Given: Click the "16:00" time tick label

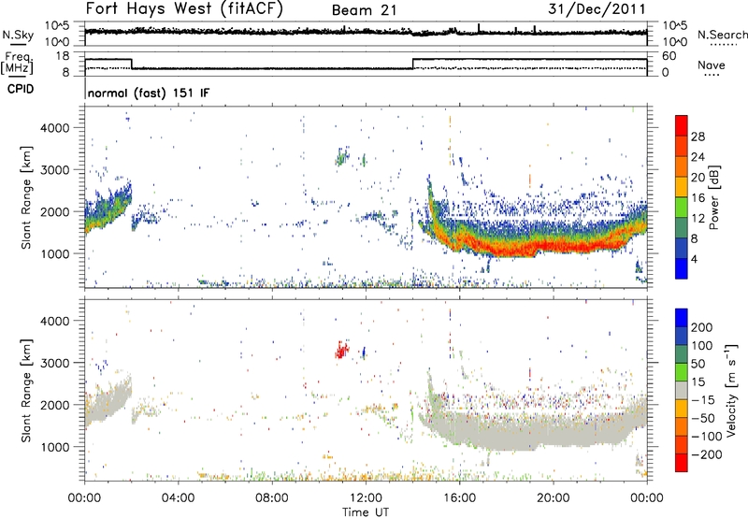Looking at the screenshot, I should click(x=459, y=498).
